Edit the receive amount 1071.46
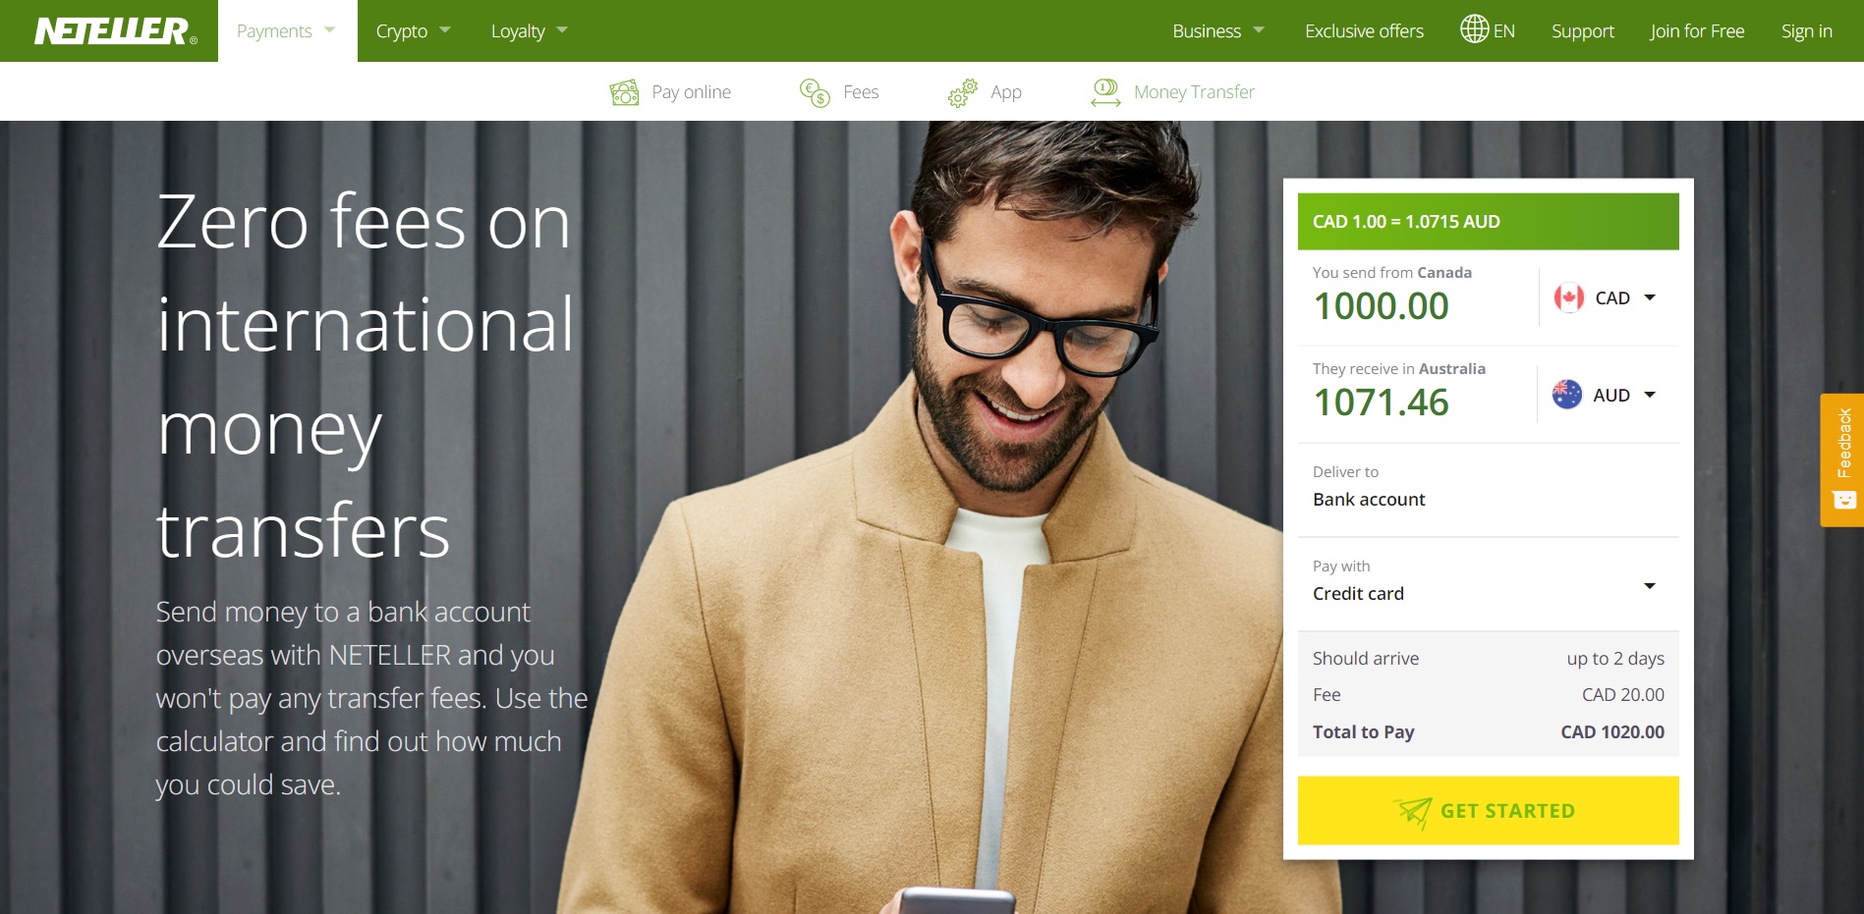 pos(1382,403)
